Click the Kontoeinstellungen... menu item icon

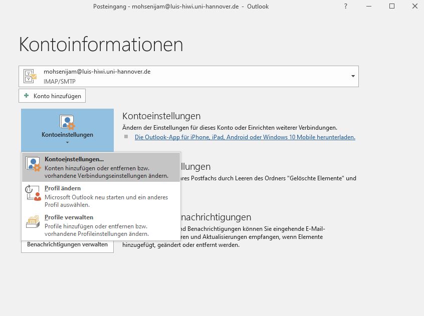click(x=33, y=164)
